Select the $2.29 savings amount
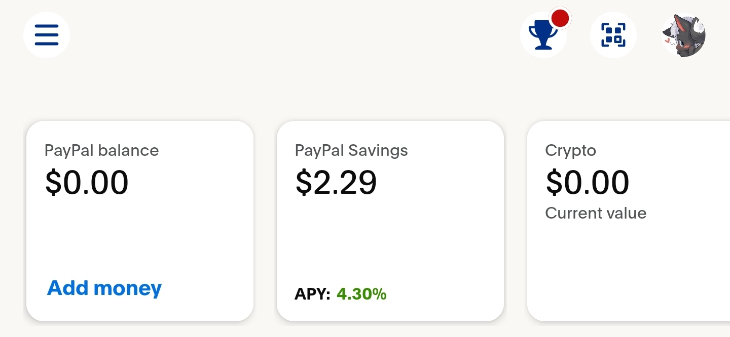 (x=336, y=183)
